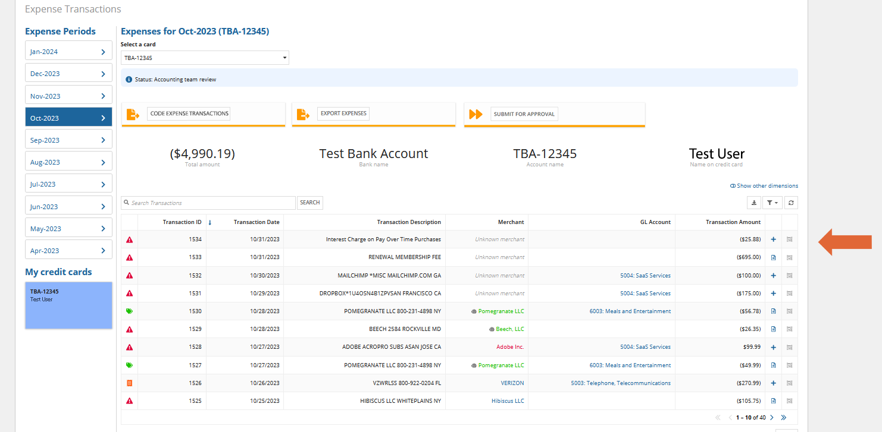Open receipt document icon for transaction 1533

pyautogui.click(x=774, y=257)
